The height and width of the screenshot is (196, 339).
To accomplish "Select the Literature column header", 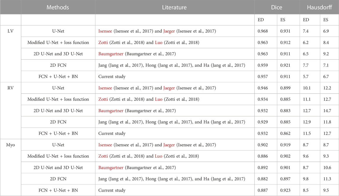I will (x=174, y=7).
